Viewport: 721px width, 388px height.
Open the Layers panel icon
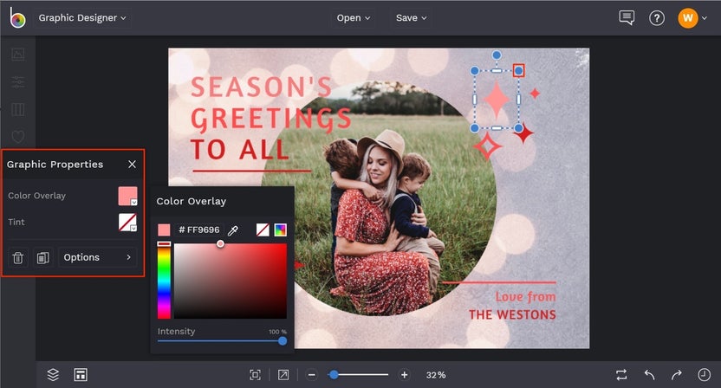click(x=53, y=375)
